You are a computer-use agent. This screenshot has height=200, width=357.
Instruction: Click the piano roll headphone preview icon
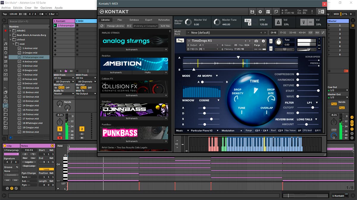[65, 155]
